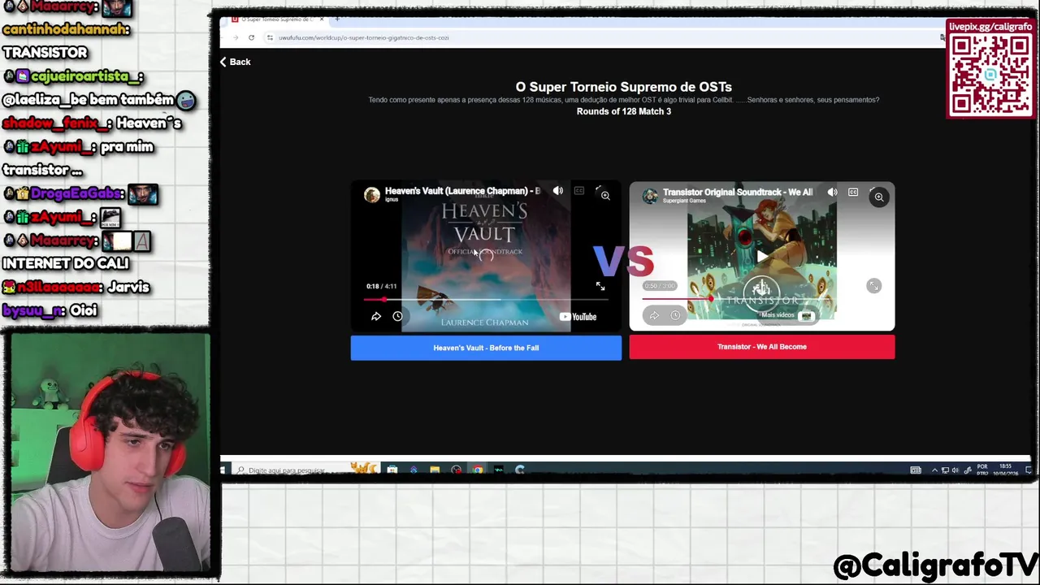1040x585 pixels.
Task: Mute the Heaven's Vault video
Action: point(558,191)
